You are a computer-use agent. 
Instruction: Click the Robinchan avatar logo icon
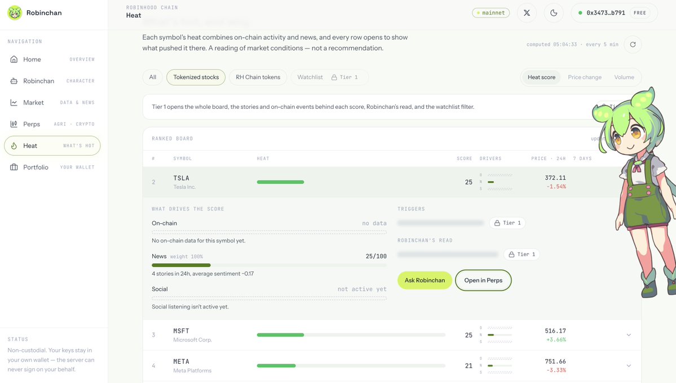[x=15, y=13]
